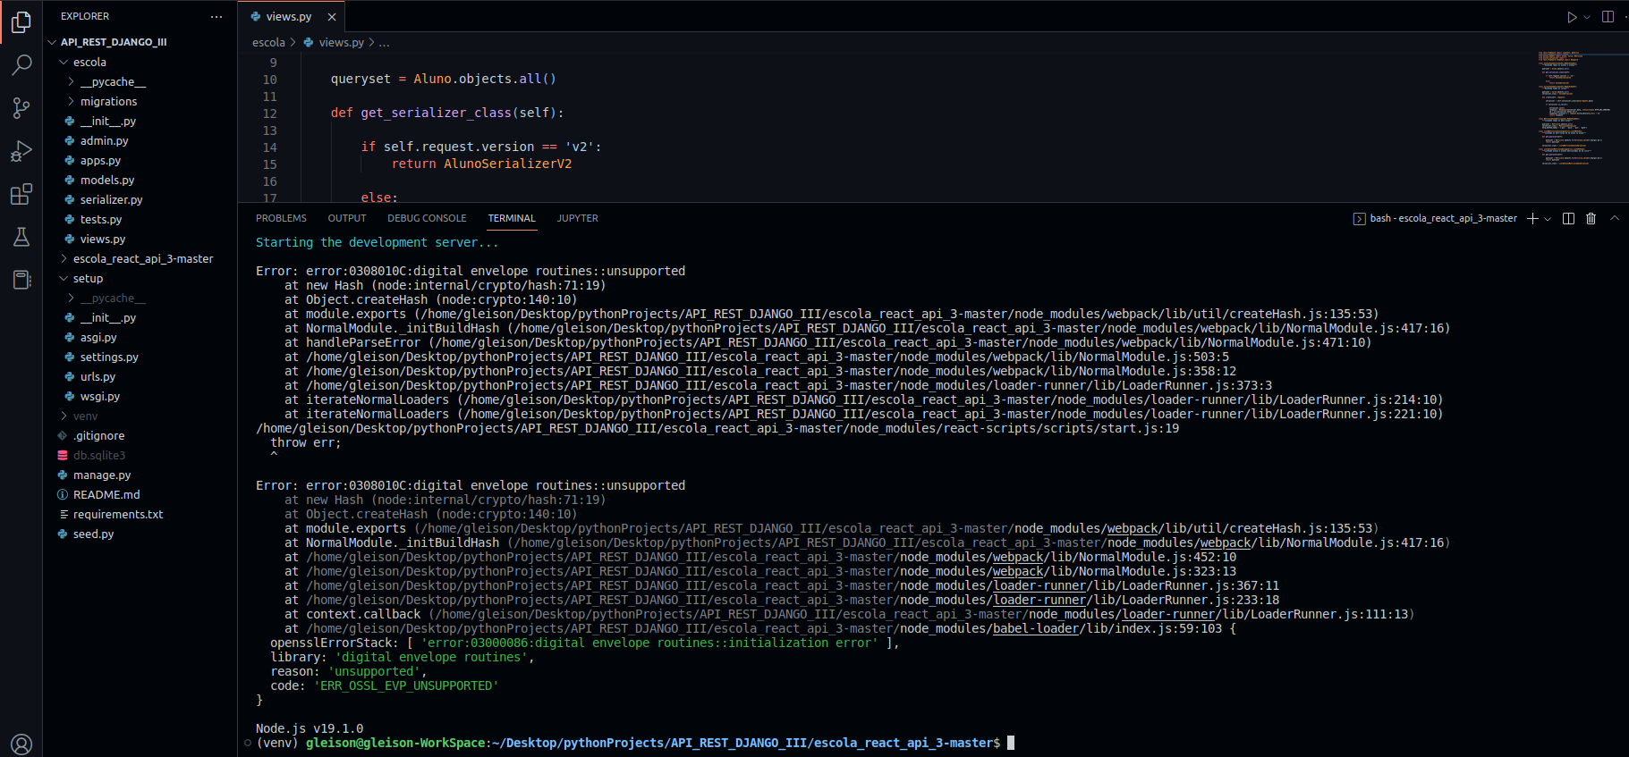Image resolution: width=1629 pixels, height=757 pixels.
Task: Maximize panel size with chevron up
Action: click(x=1615, y=218)
